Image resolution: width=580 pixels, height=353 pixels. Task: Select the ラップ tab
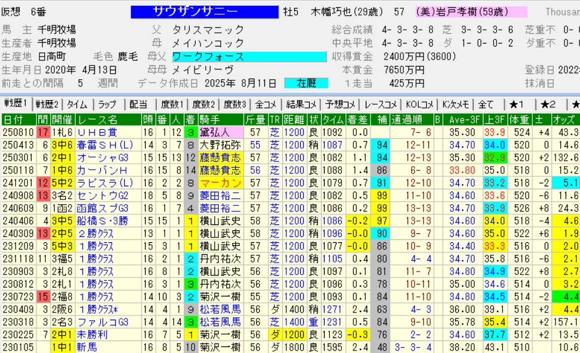(x=107, y=104)
